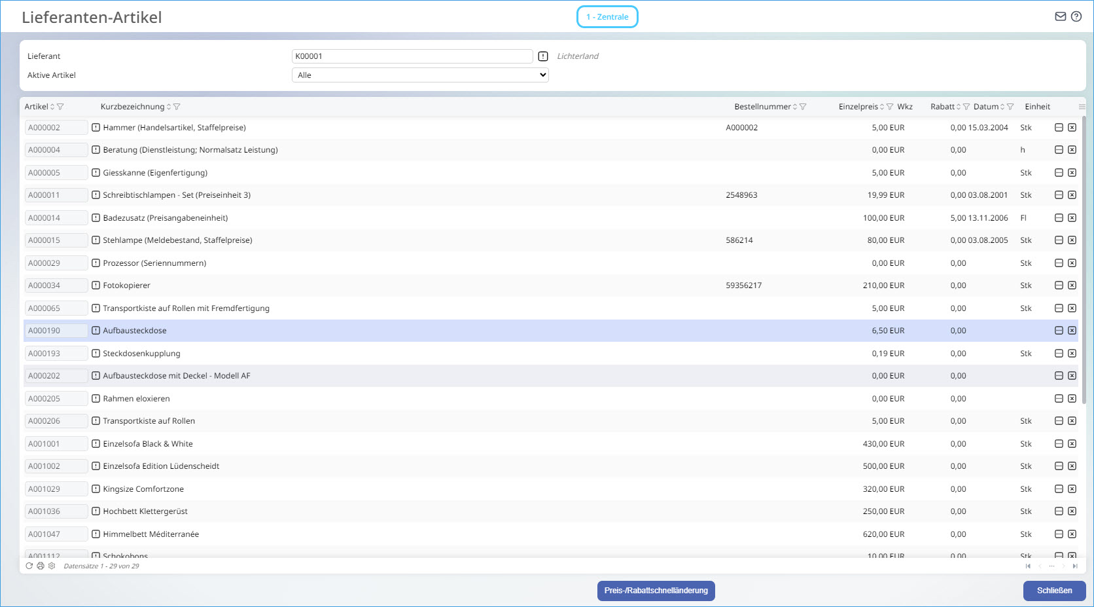
Task: Click info icon next to Lieferant field
Action: [543, 56]
